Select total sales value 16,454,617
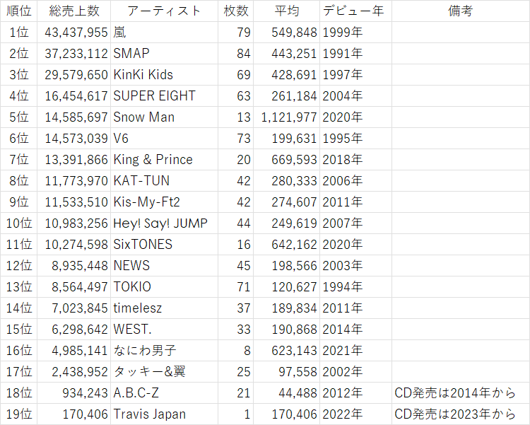 pyautogui.click(x=73, y=95)
